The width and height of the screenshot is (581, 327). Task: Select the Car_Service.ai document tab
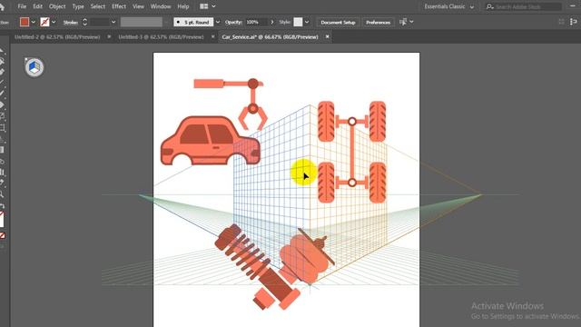point(271,37)
